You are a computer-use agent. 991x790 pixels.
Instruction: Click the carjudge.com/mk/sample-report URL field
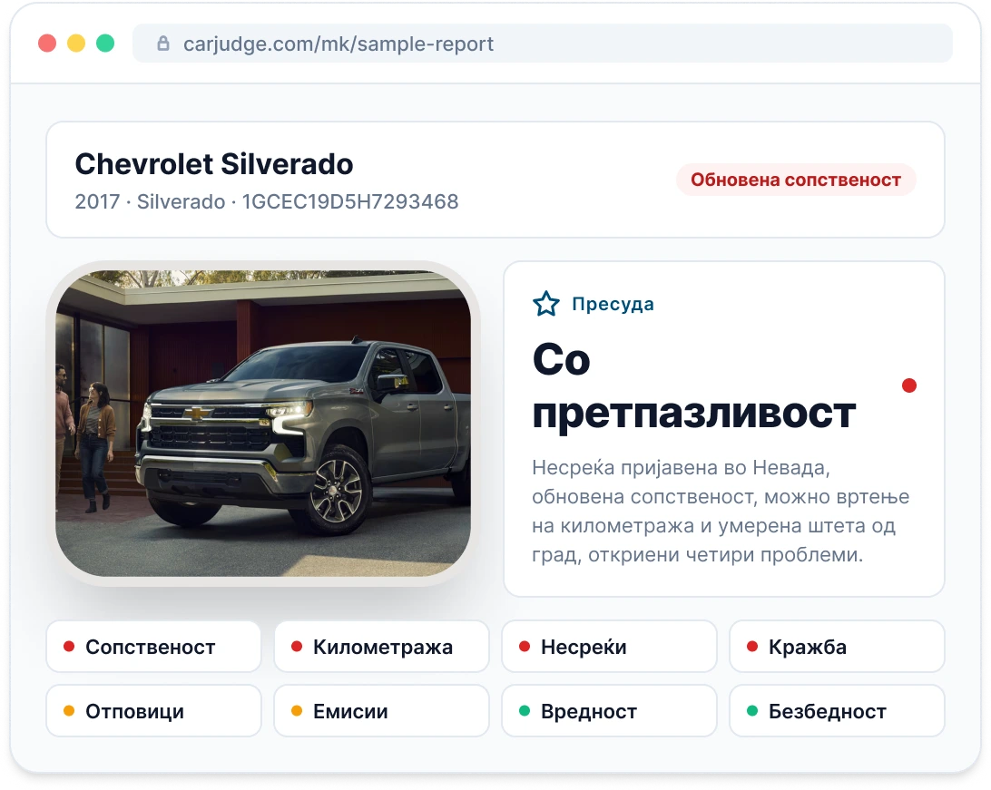tap(543, 43)
